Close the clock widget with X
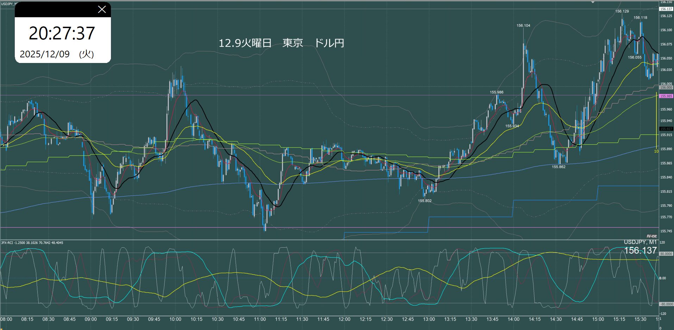 (102, 9)
